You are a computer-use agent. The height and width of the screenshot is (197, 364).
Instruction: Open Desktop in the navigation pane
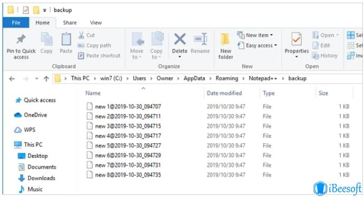click(33, 155)
